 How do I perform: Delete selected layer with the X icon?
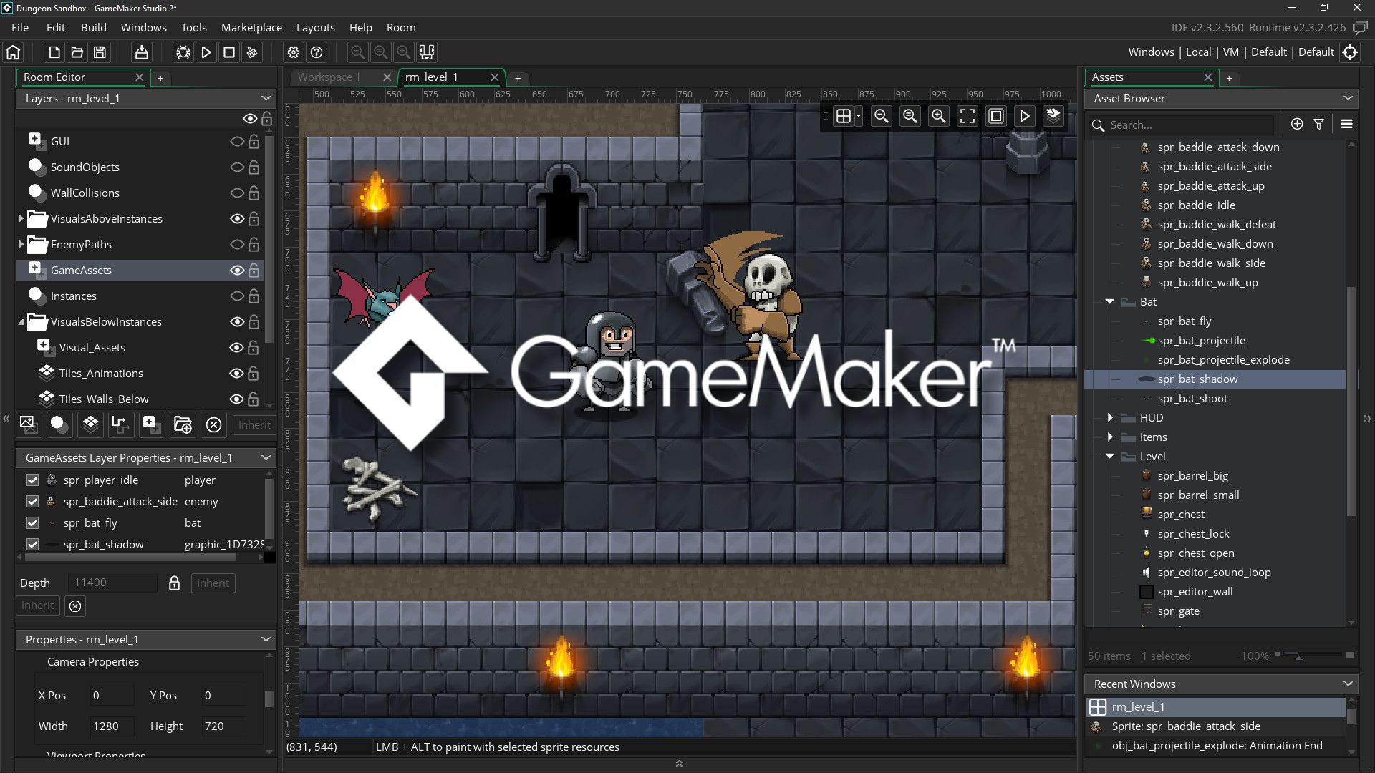point(213,424)
